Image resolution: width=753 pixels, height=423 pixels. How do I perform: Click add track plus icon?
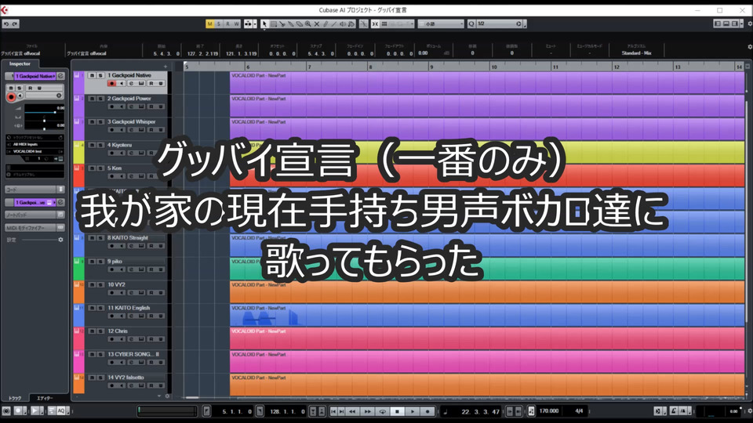(166, 67)
